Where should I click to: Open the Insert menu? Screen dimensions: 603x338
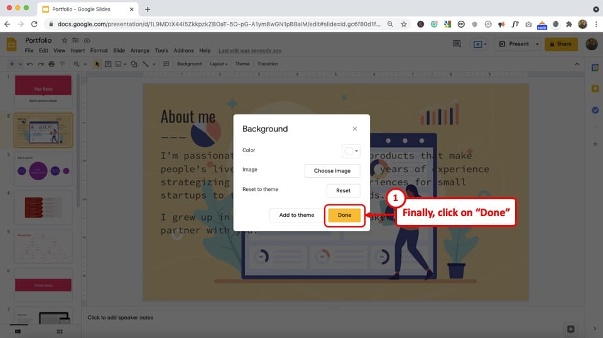tap(77, 50)
